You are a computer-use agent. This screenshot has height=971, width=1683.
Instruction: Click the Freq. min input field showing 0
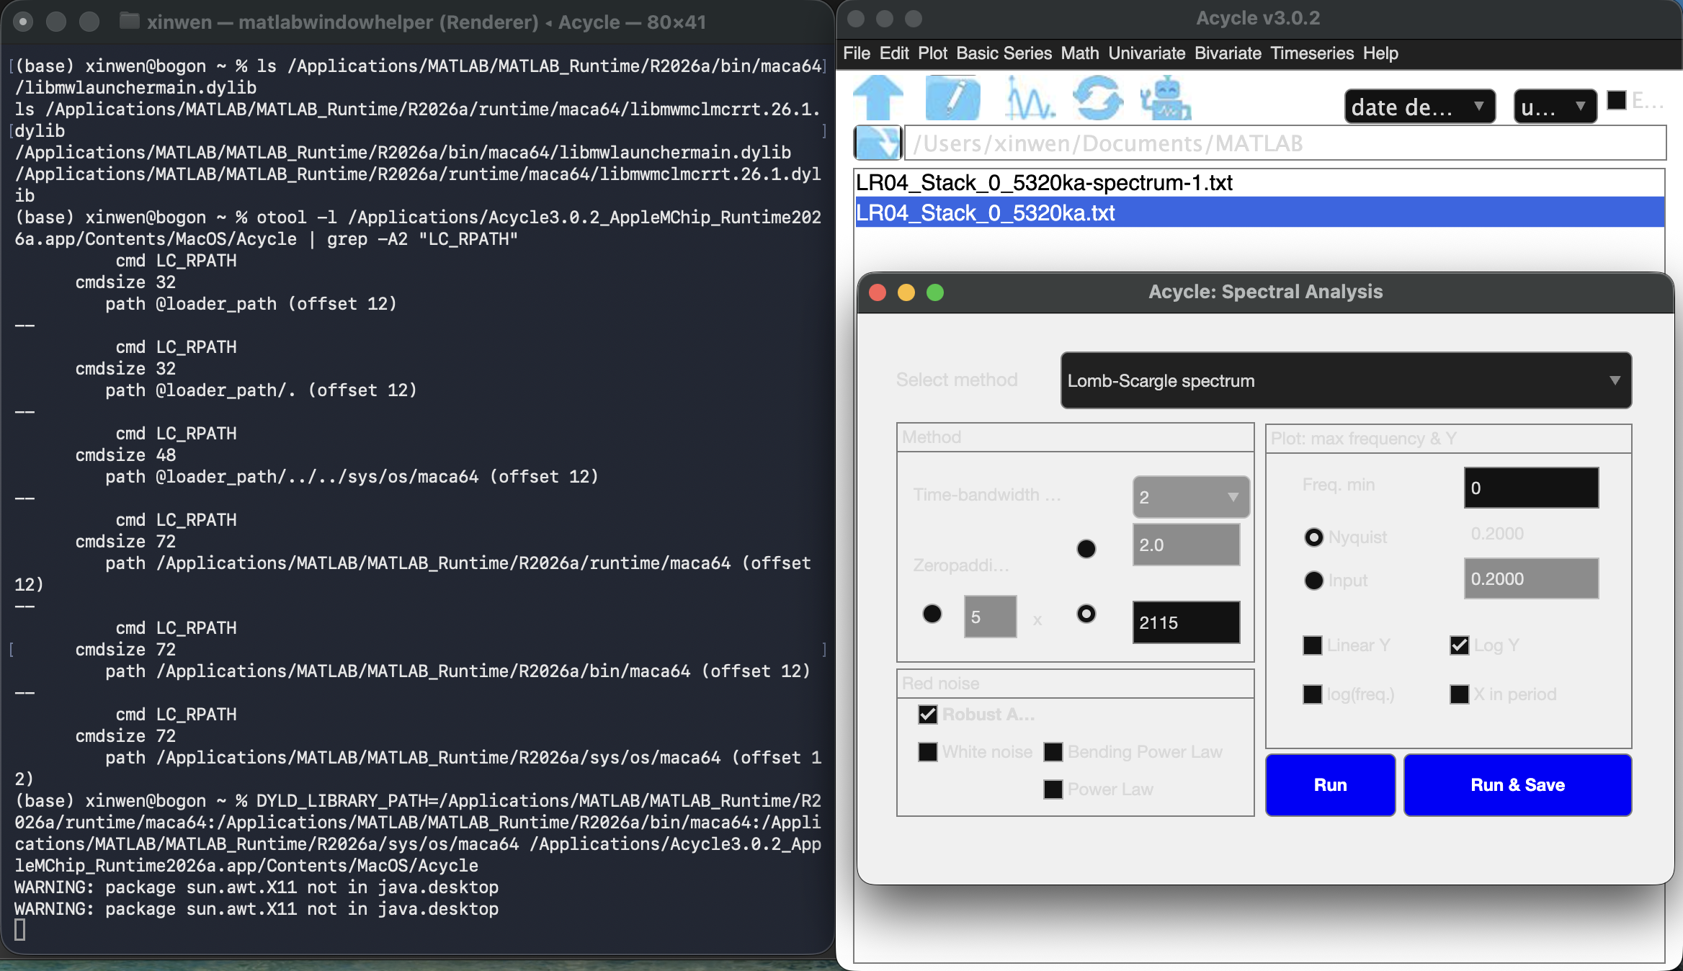pyautogui.click(x=1531, y=488)
